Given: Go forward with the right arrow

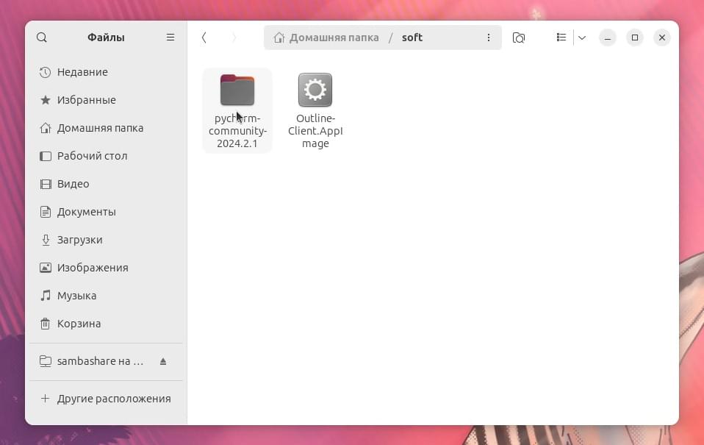Looking at the screenshot, I should pos(234,38).
